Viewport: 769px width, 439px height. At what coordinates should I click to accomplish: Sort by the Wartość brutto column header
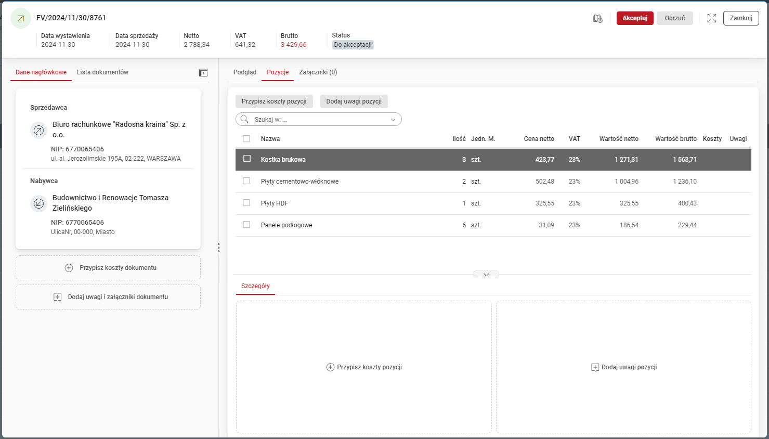pyautogui.click(x=676, y=139)
